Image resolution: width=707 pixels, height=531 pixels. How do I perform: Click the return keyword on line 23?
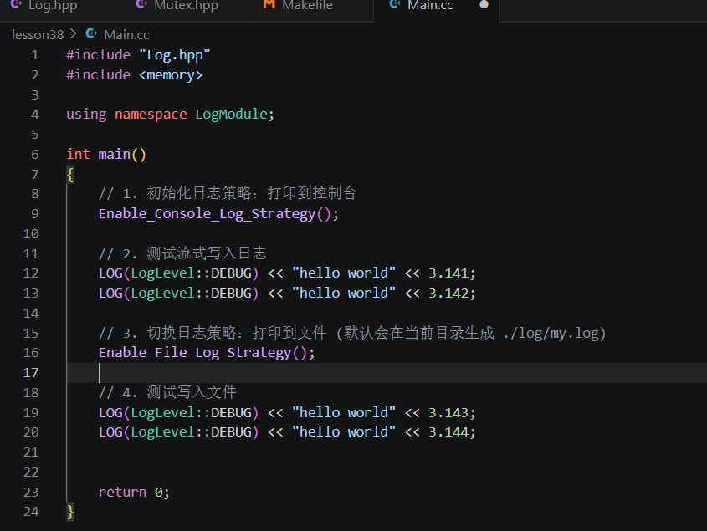pos(122,492)
